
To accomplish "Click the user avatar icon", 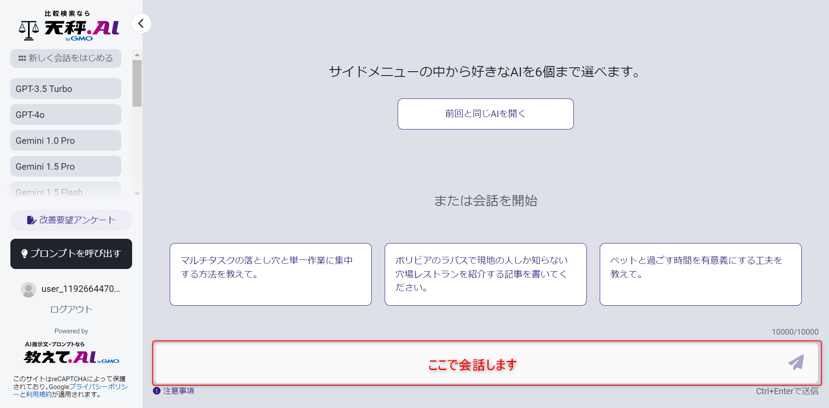I will pyautogui.click(x=28, y=289).
